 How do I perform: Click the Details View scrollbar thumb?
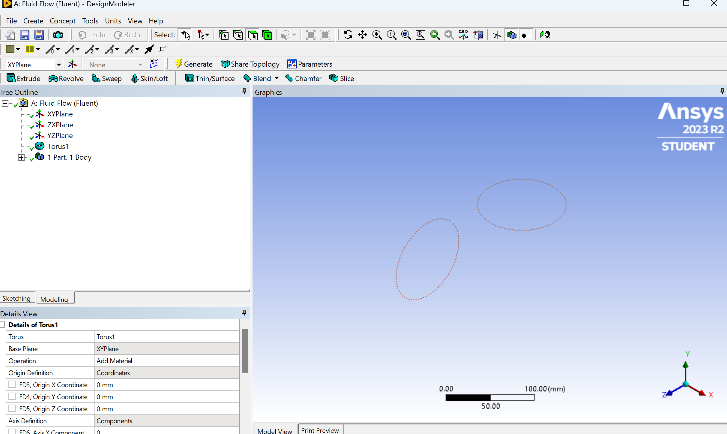(x=245, y=351)
